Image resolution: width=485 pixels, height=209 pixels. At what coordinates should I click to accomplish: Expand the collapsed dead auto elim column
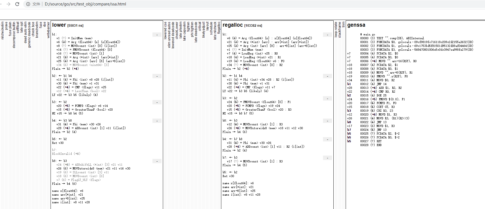coord(25,32)
